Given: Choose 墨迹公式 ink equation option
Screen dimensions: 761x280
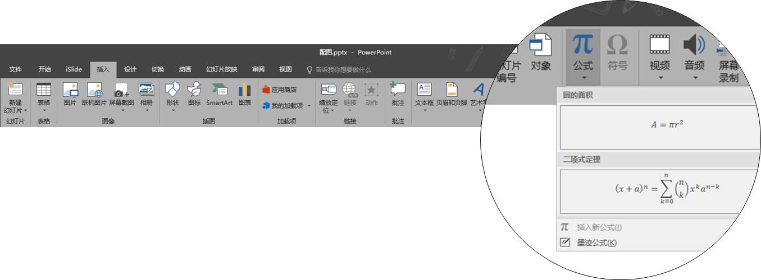Looking at the screenshot, I should tap(596, 243).
